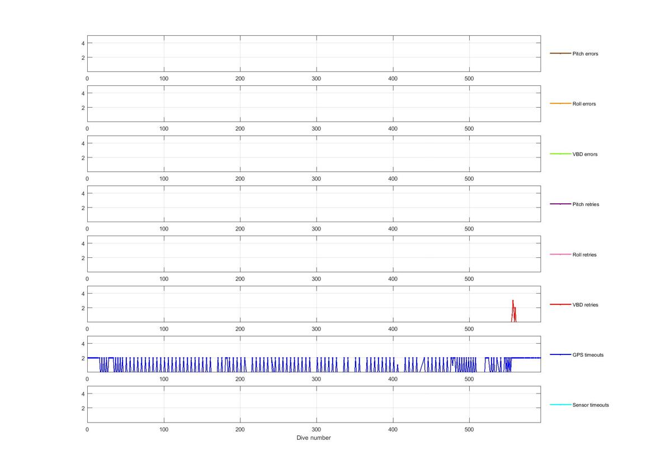Screen dimensions: 671x475
Task: Click the y-axis 4 tick of Pitch errors plot
Action: [82, 43]
